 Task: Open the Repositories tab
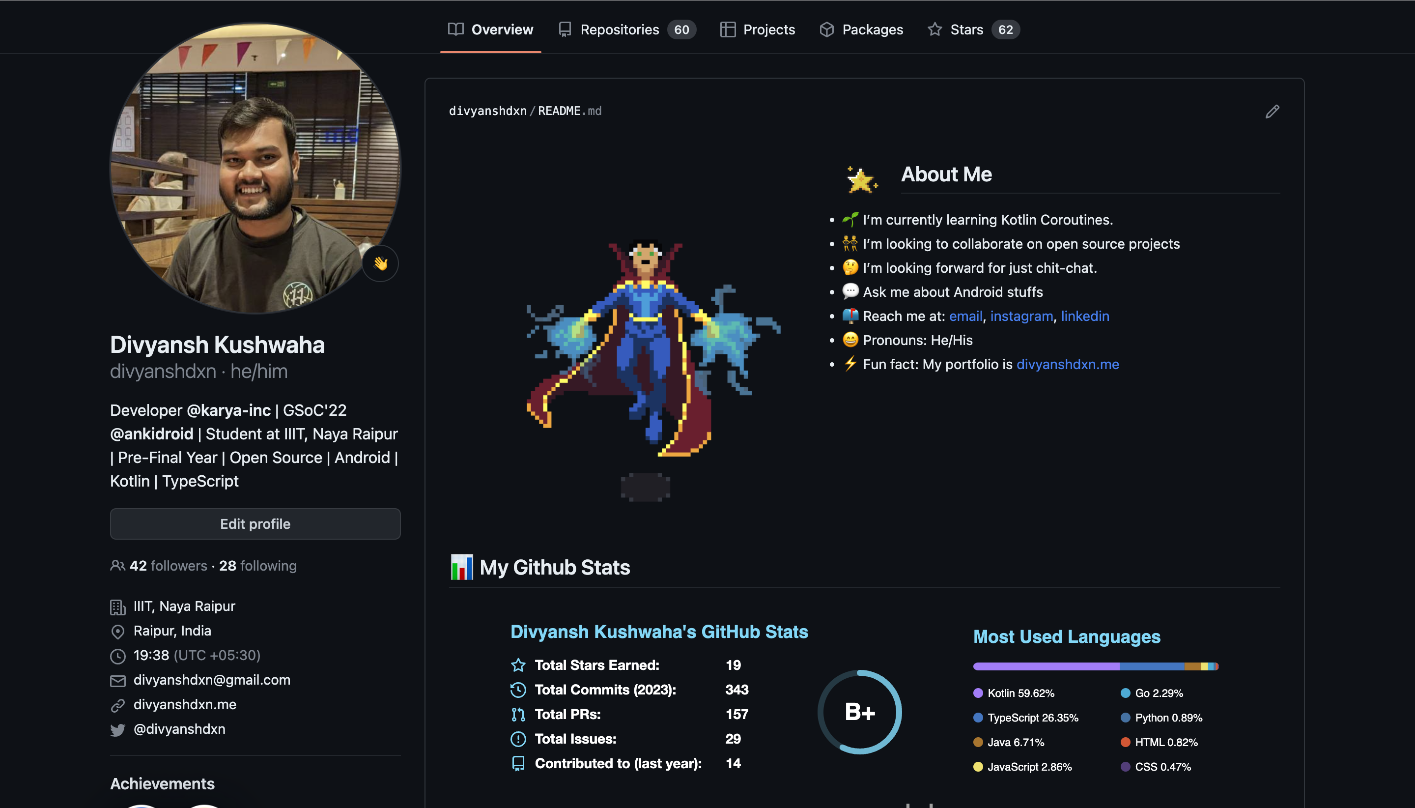pos(627,29)
